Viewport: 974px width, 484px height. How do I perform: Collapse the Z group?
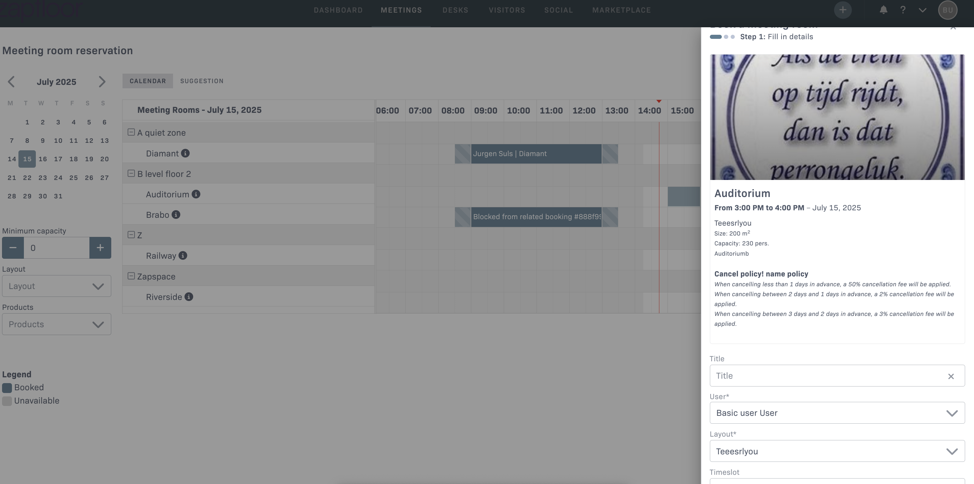click(x=131, y=235)
